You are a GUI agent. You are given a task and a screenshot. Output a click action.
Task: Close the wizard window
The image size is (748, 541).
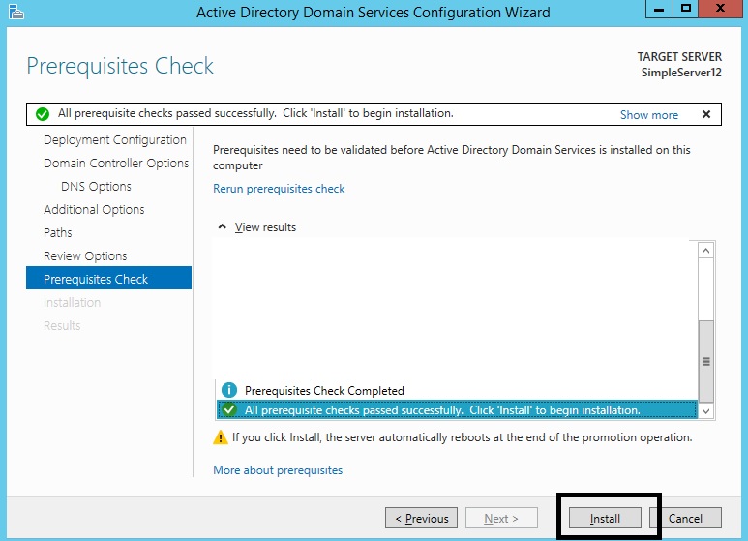pyautogui.click(x=720, y=9)
